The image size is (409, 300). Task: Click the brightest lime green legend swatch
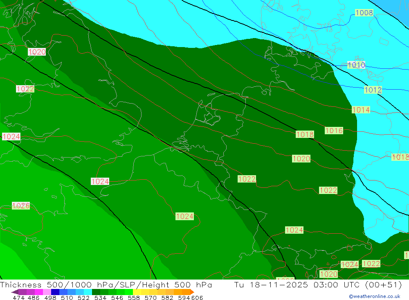tap(129, 292)
